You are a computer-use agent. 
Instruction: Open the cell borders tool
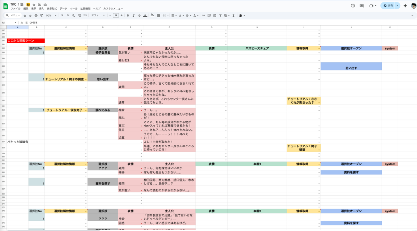tap(158, 15)
